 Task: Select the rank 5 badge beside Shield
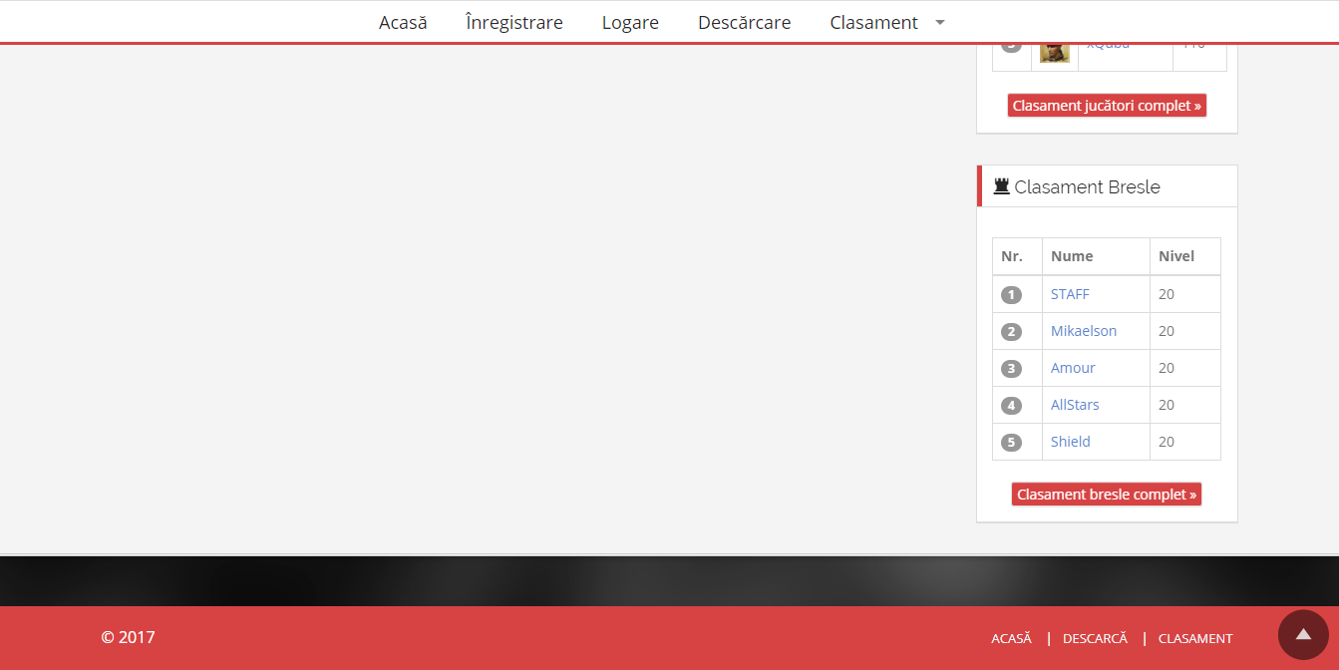[1011, 443]
